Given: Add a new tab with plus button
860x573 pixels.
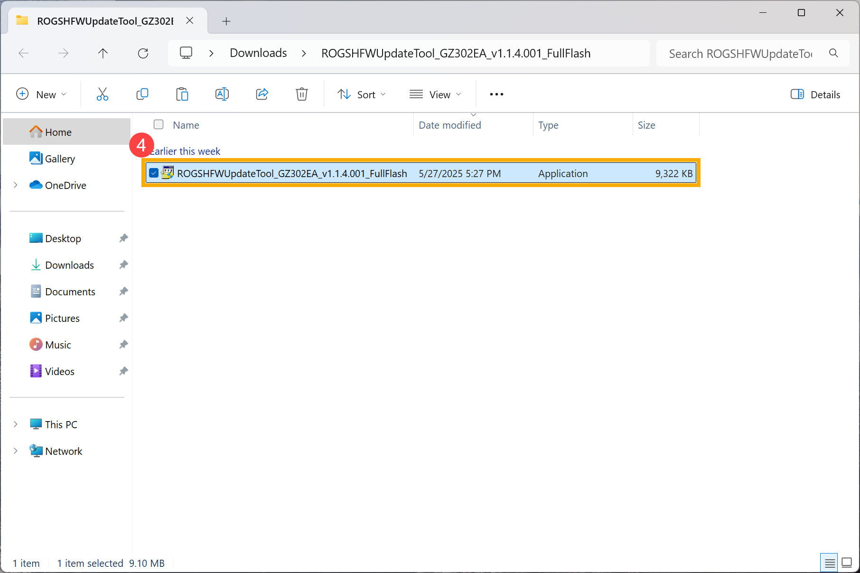Looking at the screenshot, I should pyautogui.click(x=226, y=21).
